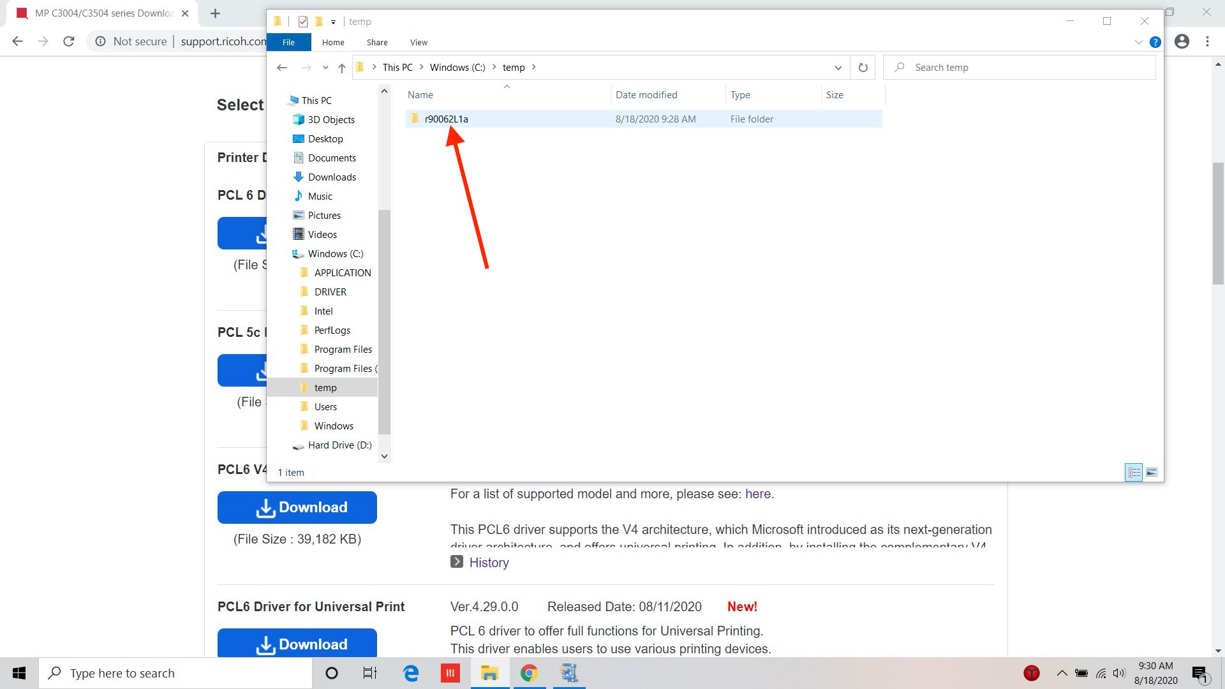Open Documents in the navigation pane
The image size is (1225, 689).
pyautogui.click(x=332, y=158)
